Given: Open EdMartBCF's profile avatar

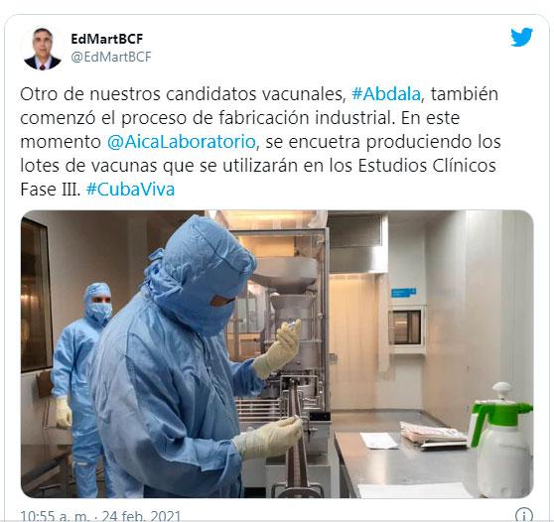Looking at the screenshot, I should tap(43, 49).
